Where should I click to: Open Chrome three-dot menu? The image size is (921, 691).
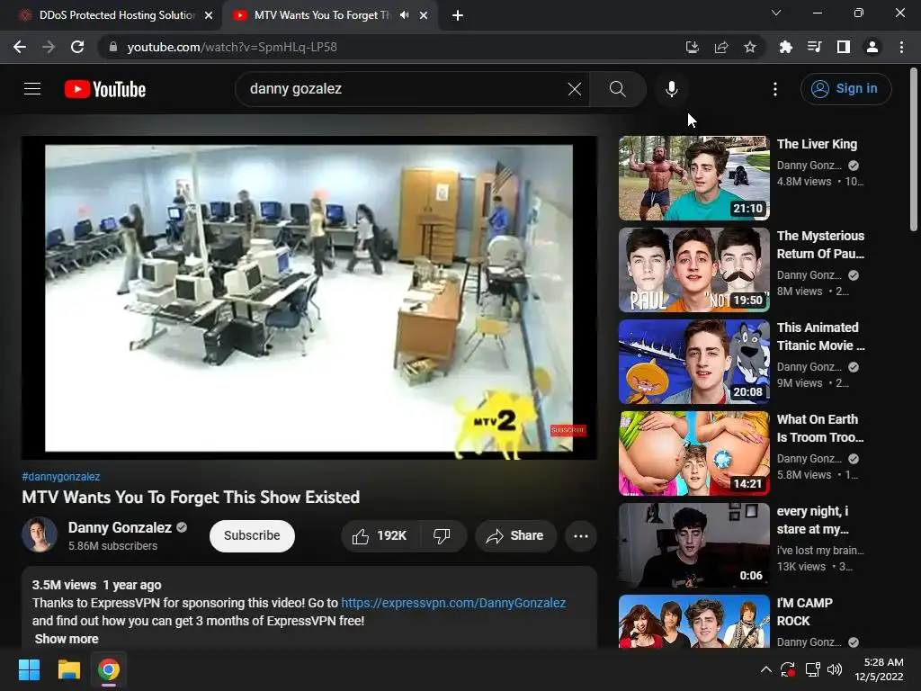coord(901,47)
